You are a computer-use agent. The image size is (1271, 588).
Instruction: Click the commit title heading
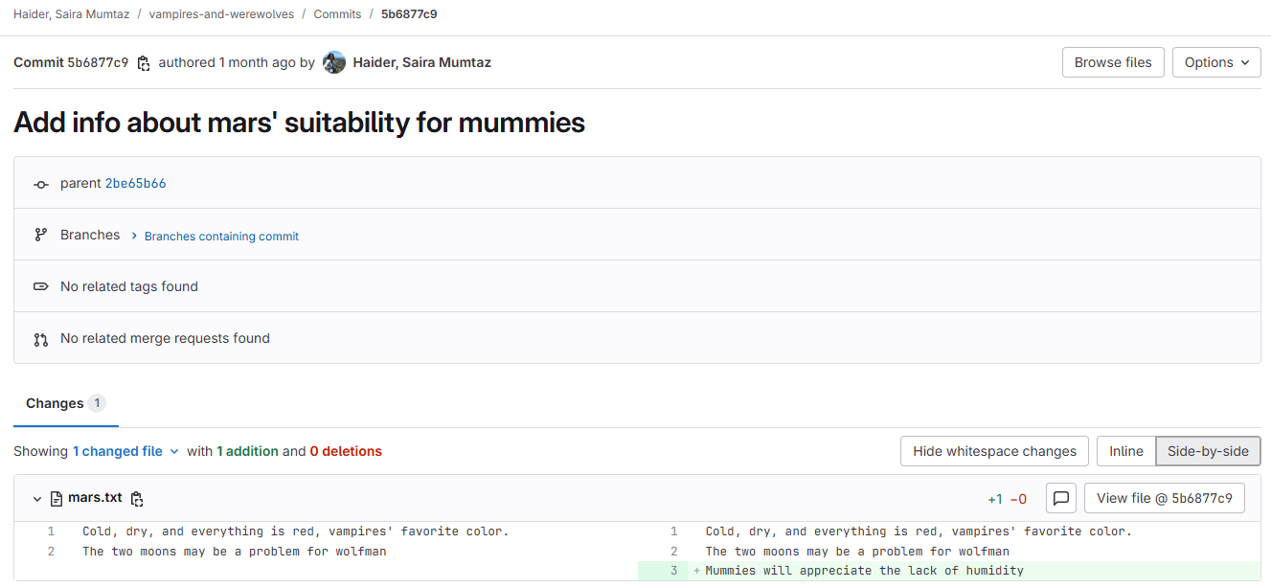tap(299, 123)
